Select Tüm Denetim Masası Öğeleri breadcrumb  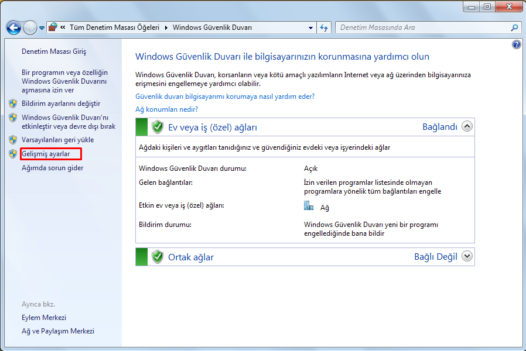coord(114,27)
